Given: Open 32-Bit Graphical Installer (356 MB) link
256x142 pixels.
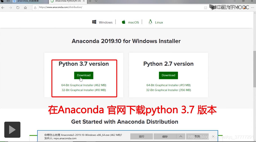Looking at the screenshot, I should point(168,90).
